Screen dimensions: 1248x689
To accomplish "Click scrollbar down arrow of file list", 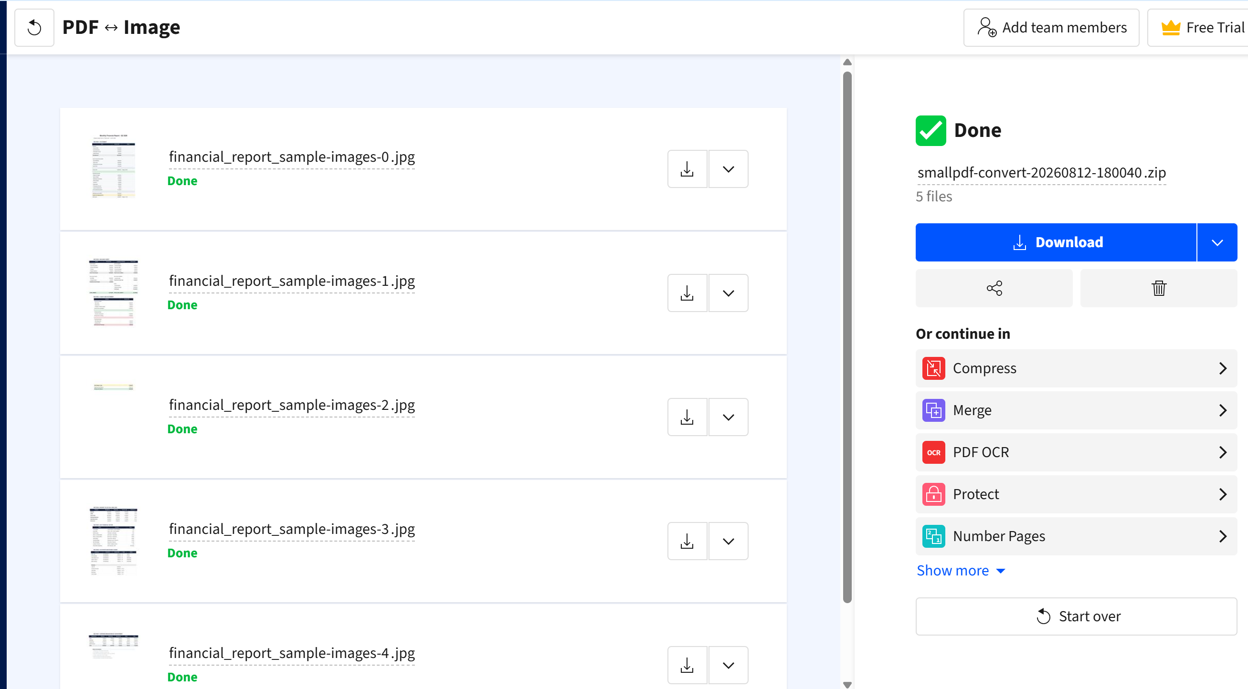I will point(847,684).
